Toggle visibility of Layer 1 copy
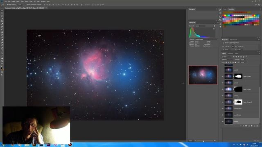 [223, 89]
